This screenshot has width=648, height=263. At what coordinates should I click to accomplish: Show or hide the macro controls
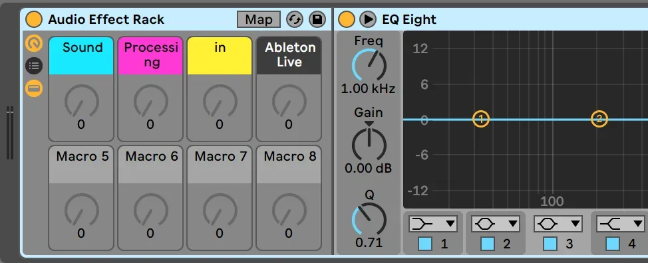coord(34,43)
